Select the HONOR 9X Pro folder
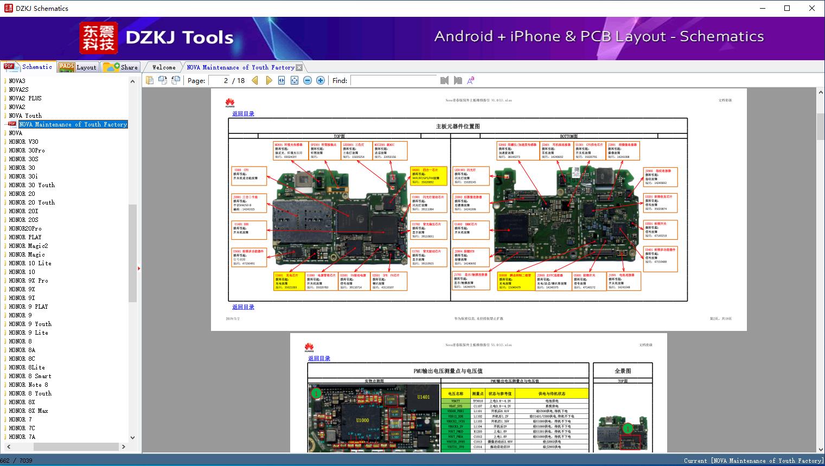This screenshot has height=466, width=825. (28, 280)
